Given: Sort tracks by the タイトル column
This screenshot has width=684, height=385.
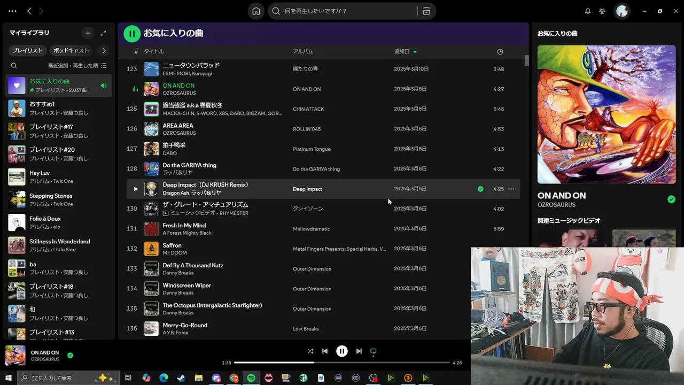Looking at the screenshot, I should (x=154, y=51).
